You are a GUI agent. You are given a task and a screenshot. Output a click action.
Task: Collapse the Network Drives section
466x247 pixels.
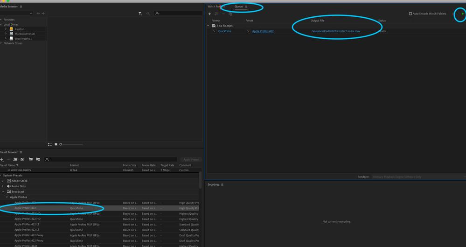click(x=1, y=43)
